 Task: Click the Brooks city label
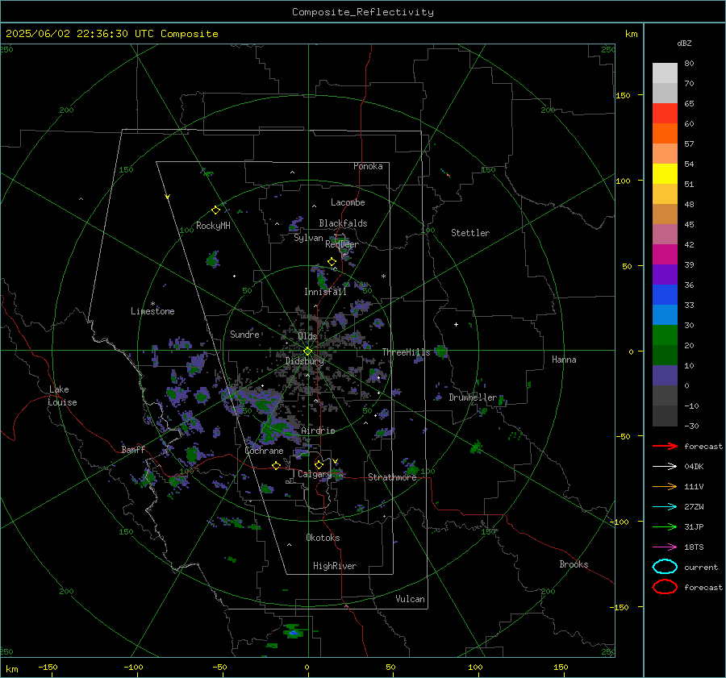pyautogui.click(x=574, y=564)
